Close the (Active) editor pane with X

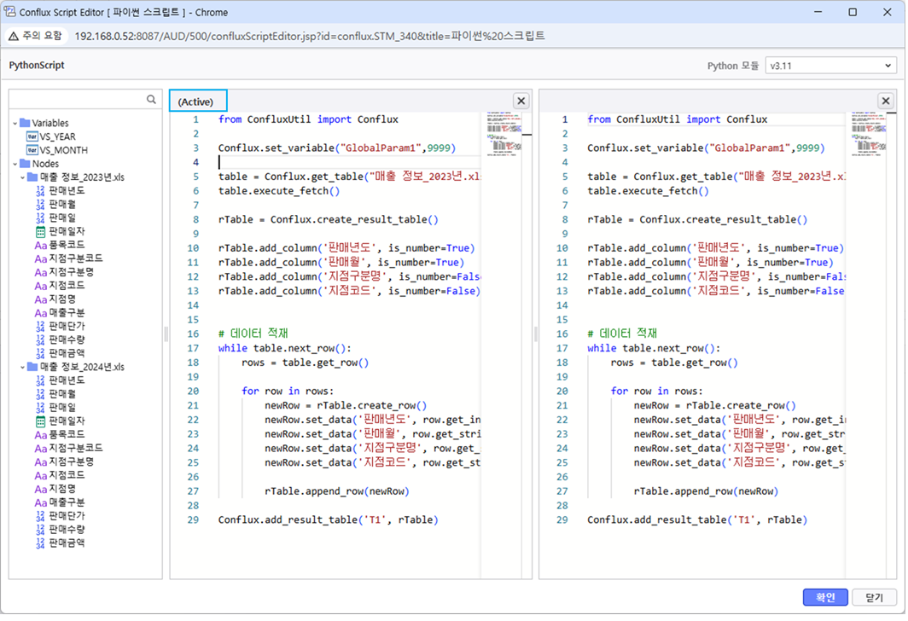[521, 101]
